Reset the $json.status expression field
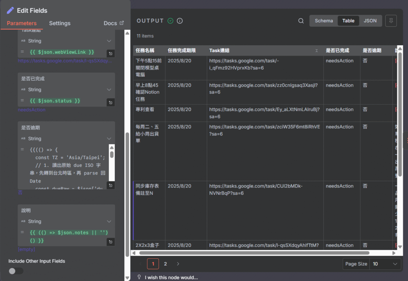Screen dimensions: 408x281 click(111, 103)
